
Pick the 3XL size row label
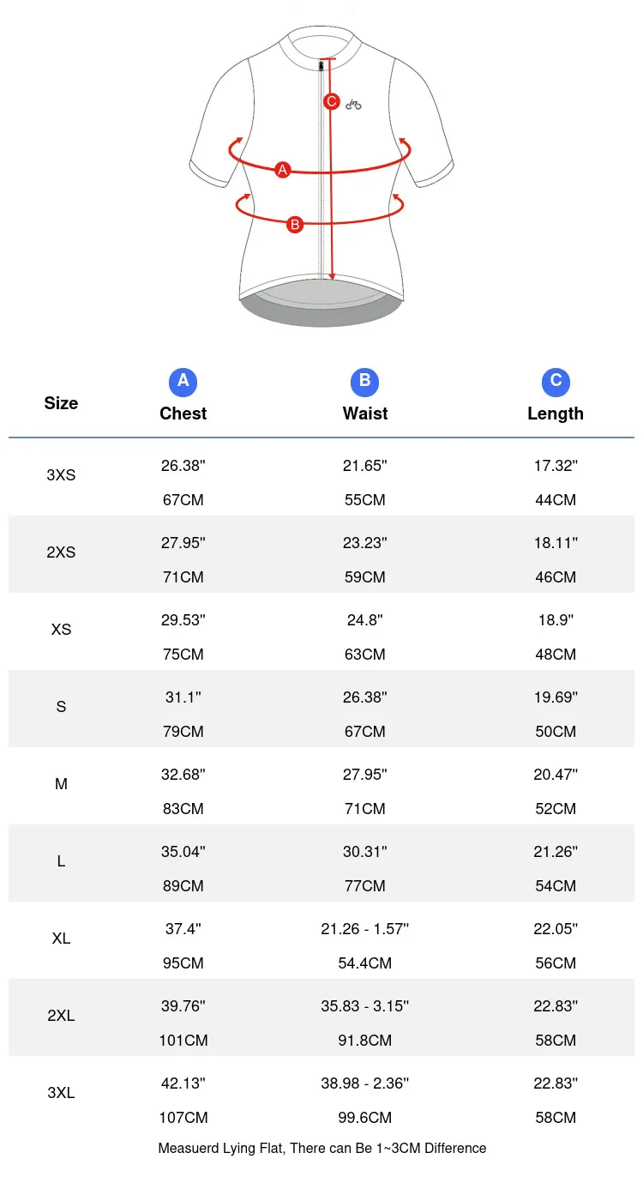(x=61, y=1093)
